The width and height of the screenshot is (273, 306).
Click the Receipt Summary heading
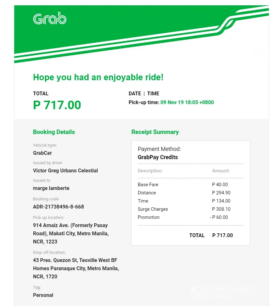[155, 132]
